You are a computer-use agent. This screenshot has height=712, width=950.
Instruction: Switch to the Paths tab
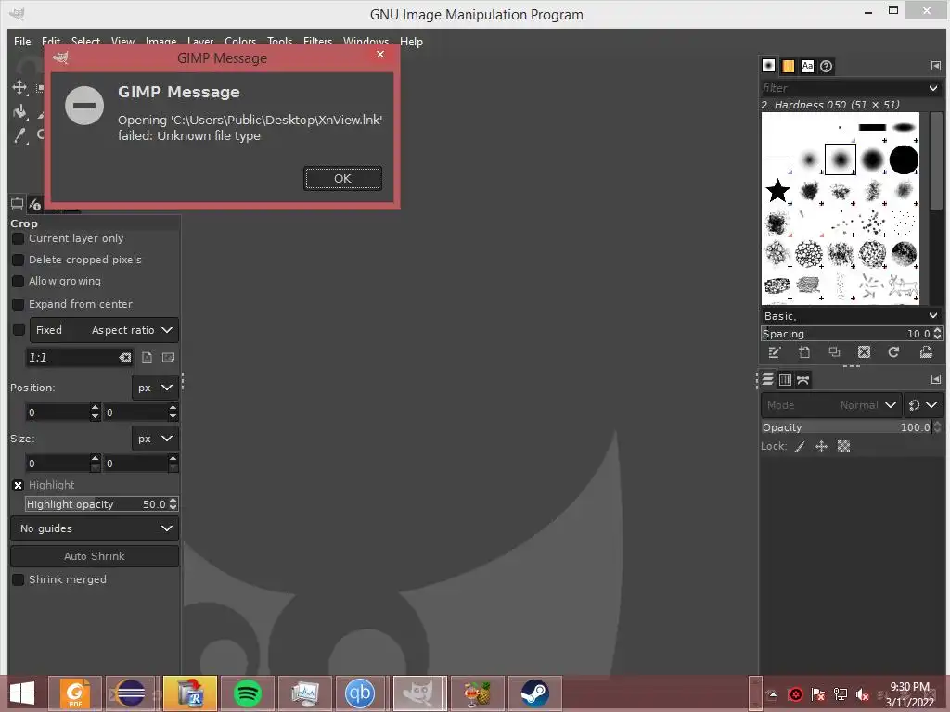803,379
